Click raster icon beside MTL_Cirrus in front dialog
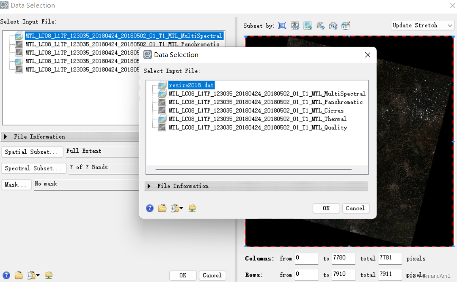457x282 pixels. (x=162, y=111)
